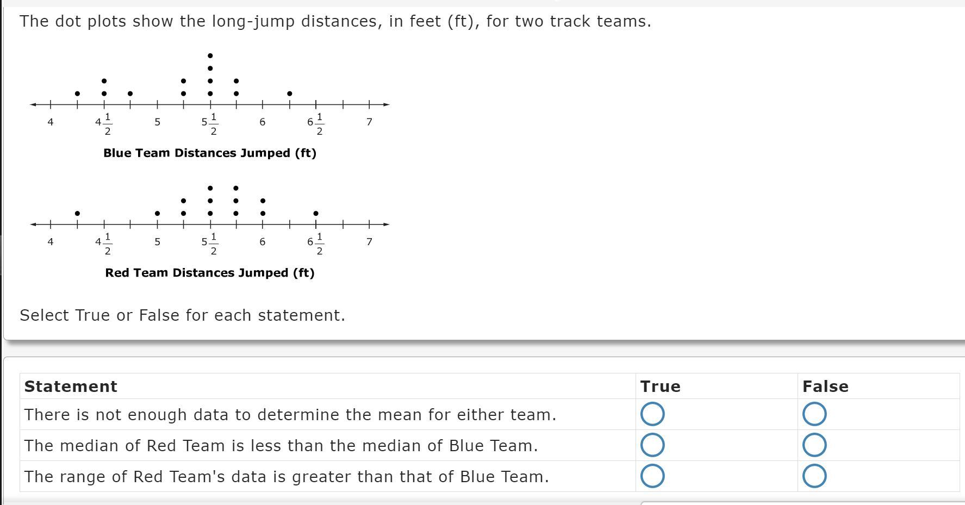Click the topmost dot on Blue Team plot
Screen dimensions: 965x505
tap(210, 55)
